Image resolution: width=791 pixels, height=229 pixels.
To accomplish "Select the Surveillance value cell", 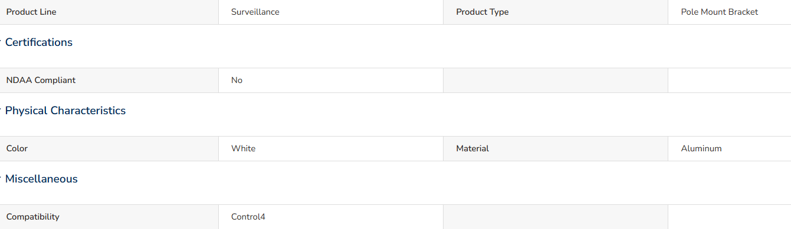I will click(331, 12).
